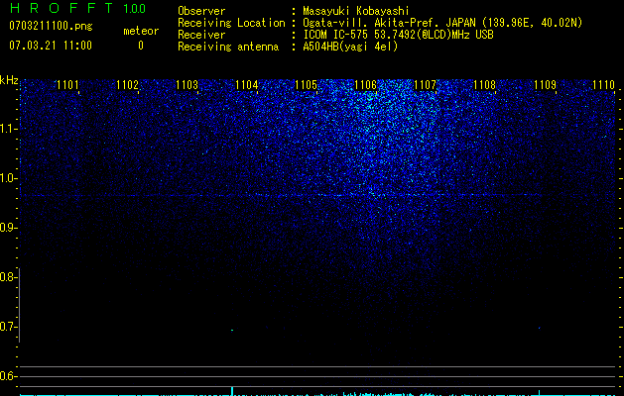Click time marker 1109
The height and width of the screenshot is (396, 624).
(x=545, y=84)
